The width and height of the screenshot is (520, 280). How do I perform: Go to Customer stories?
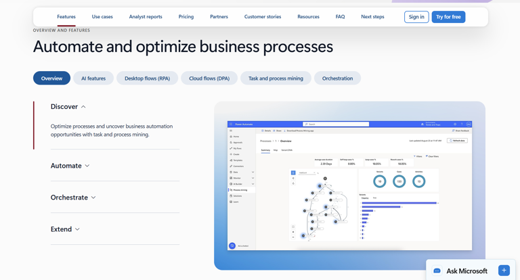click(263, 16)
